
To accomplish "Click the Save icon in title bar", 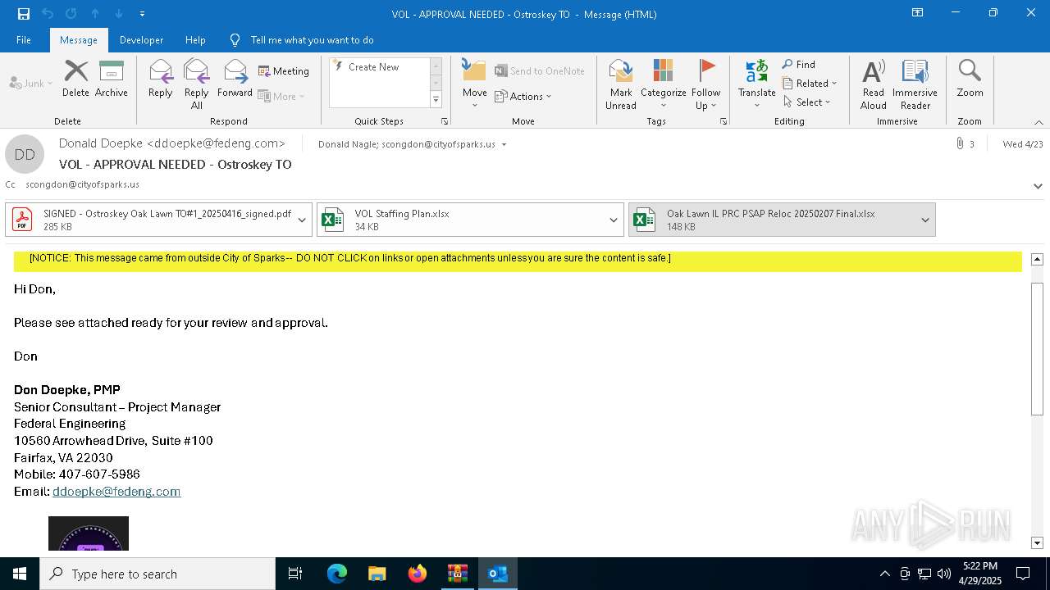I will point(23,14).
